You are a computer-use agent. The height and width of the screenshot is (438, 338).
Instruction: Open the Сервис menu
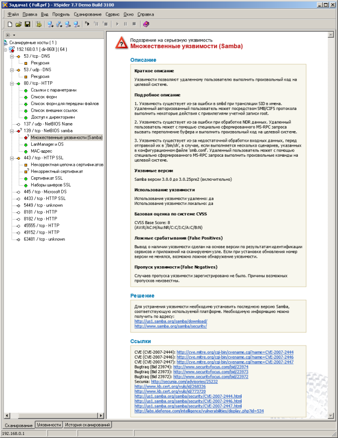(112, 14)
